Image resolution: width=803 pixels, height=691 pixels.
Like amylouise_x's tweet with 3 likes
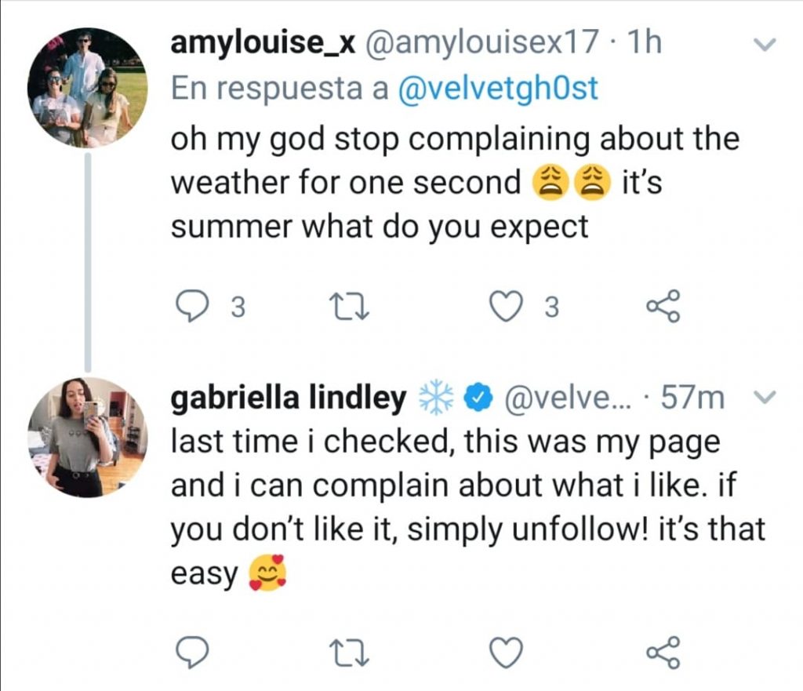(x=506, y=307)
